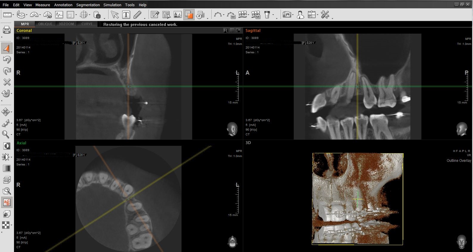Select the arrow pointer selection tool
The image size is (473, 252).
(114, 15)
